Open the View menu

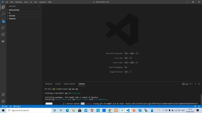tap(26, 2)
